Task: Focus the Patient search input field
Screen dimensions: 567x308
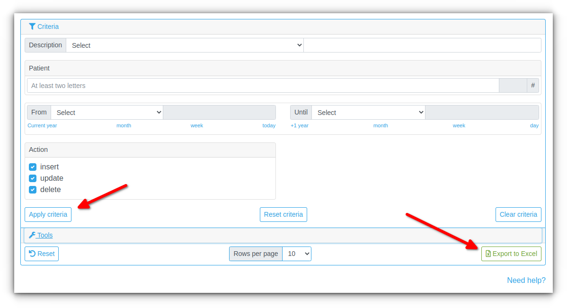Action: click(x=263, y=86)
